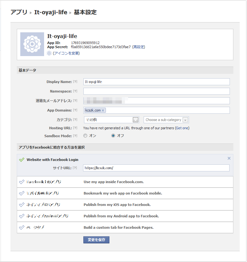Expand Publish from my iOS app option

(x=125, y=205)
